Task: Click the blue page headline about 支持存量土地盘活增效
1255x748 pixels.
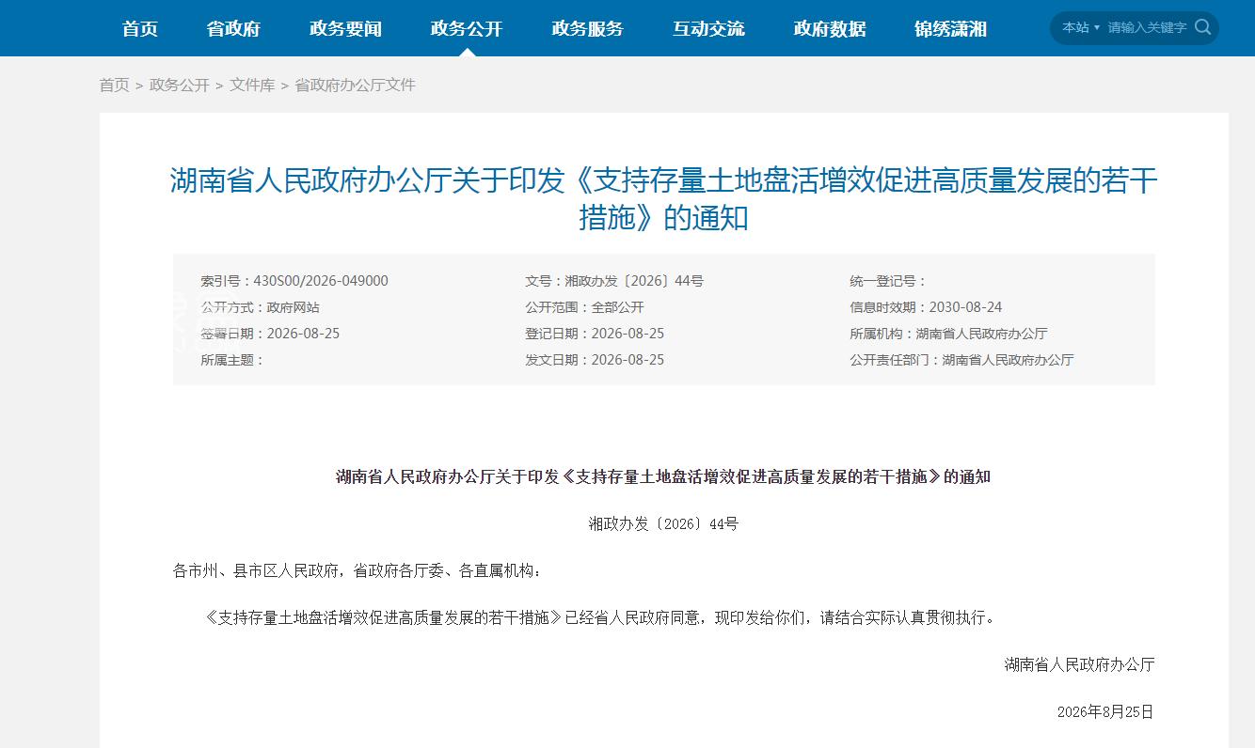Action: [x=663, y=198]
